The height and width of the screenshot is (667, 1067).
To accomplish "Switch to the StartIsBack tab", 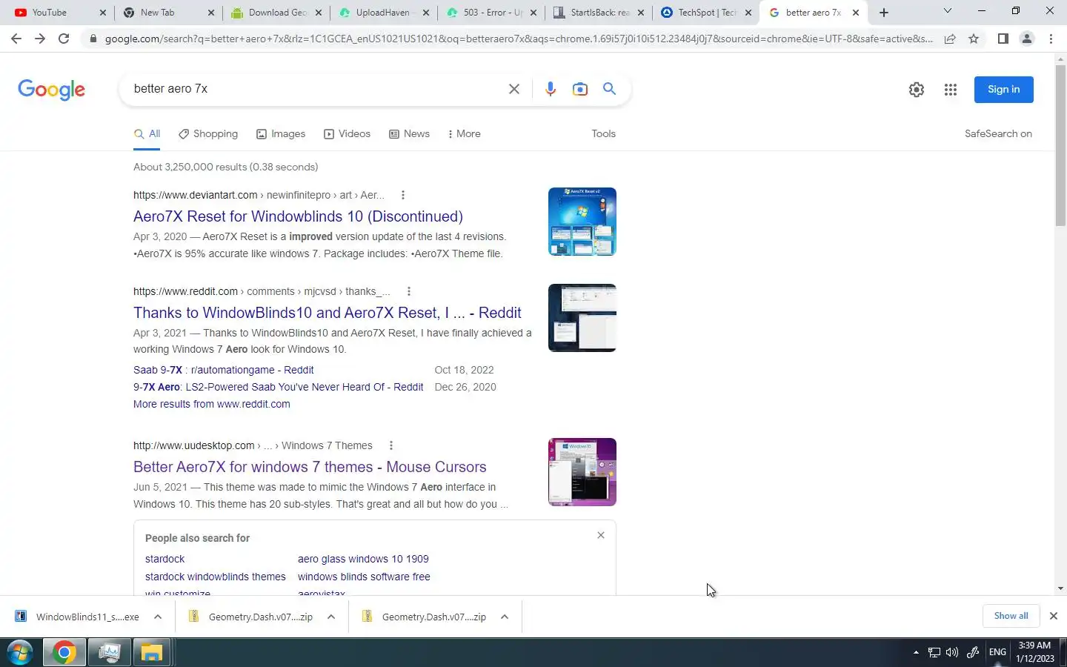I will [x=599, y=13].
